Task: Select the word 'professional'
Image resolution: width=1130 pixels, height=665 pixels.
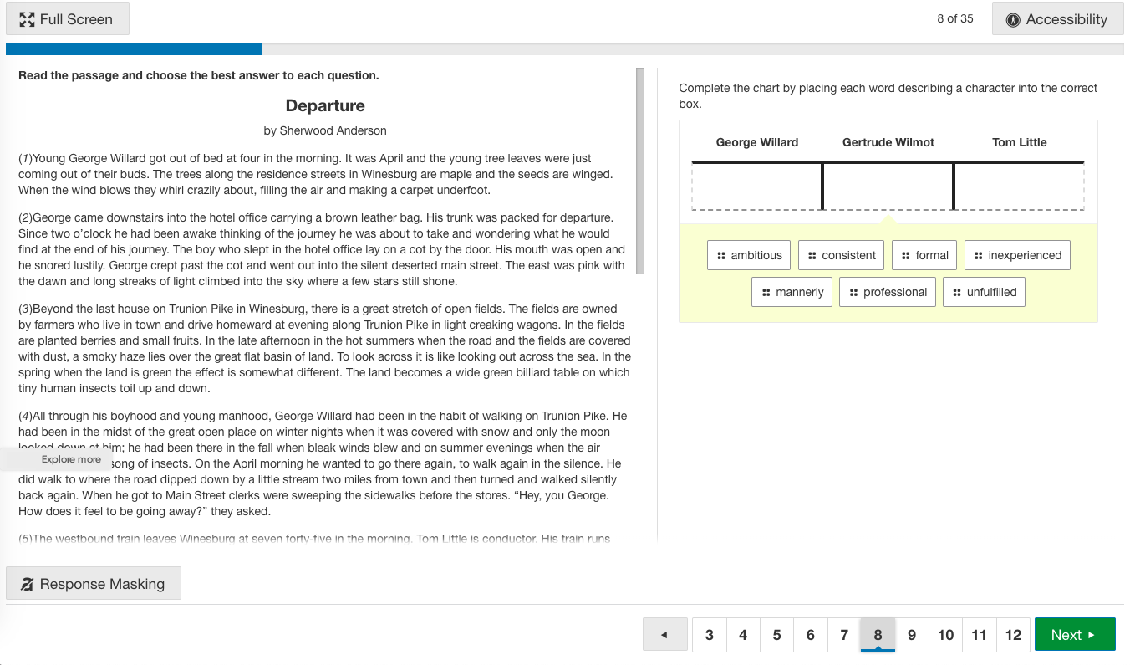Action: [x=888, y=293]
